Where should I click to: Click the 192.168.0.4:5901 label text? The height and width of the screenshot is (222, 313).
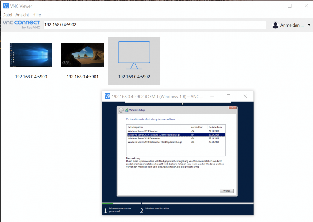click(x=82, y=77)
